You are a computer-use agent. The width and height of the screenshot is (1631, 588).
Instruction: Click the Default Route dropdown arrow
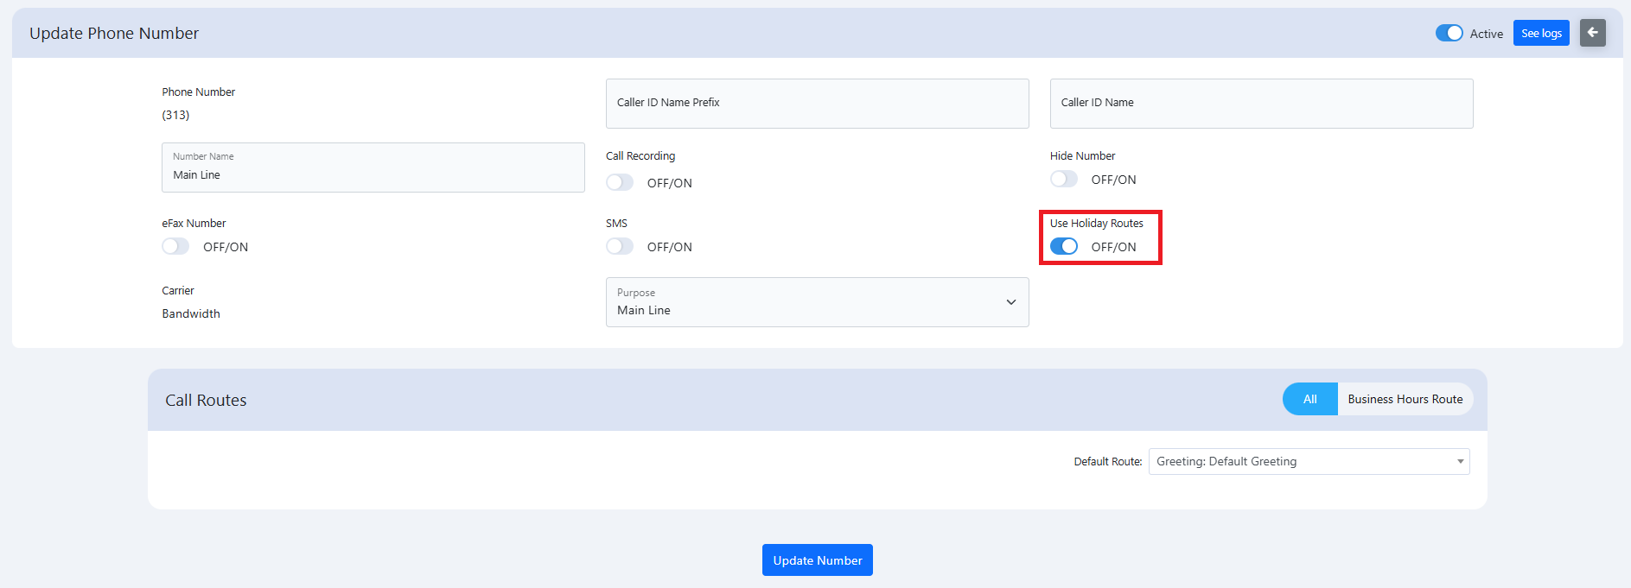1460,461
